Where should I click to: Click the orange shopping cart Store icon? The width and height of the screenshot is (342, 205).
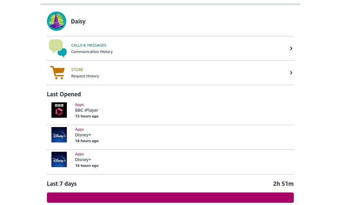click(57, 73)
